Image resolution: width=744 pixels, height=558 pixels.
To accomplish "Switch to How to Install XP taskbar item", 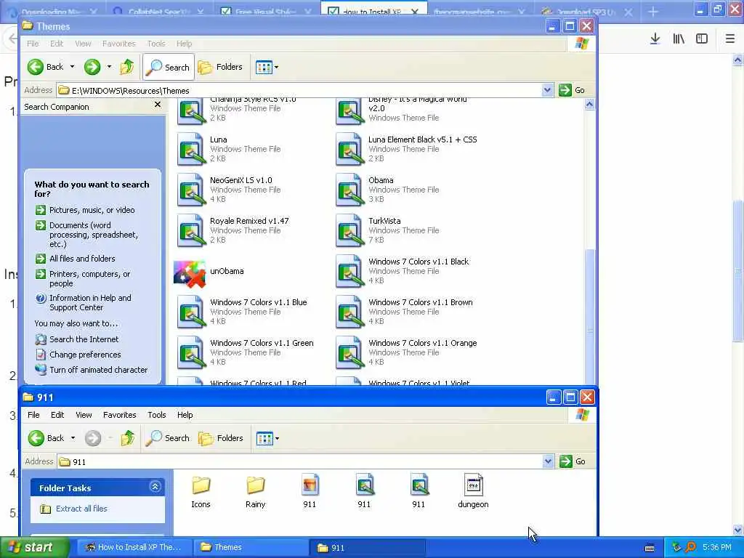I will coord(134,548).
